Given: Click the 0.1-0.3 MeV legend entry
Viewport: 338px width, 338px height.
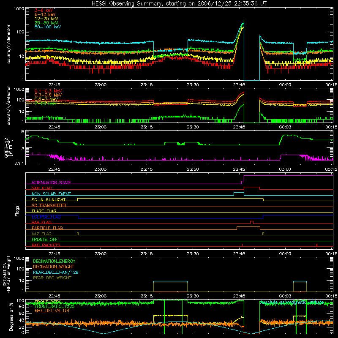Looking at the screenshot, I should pos(48,91).
